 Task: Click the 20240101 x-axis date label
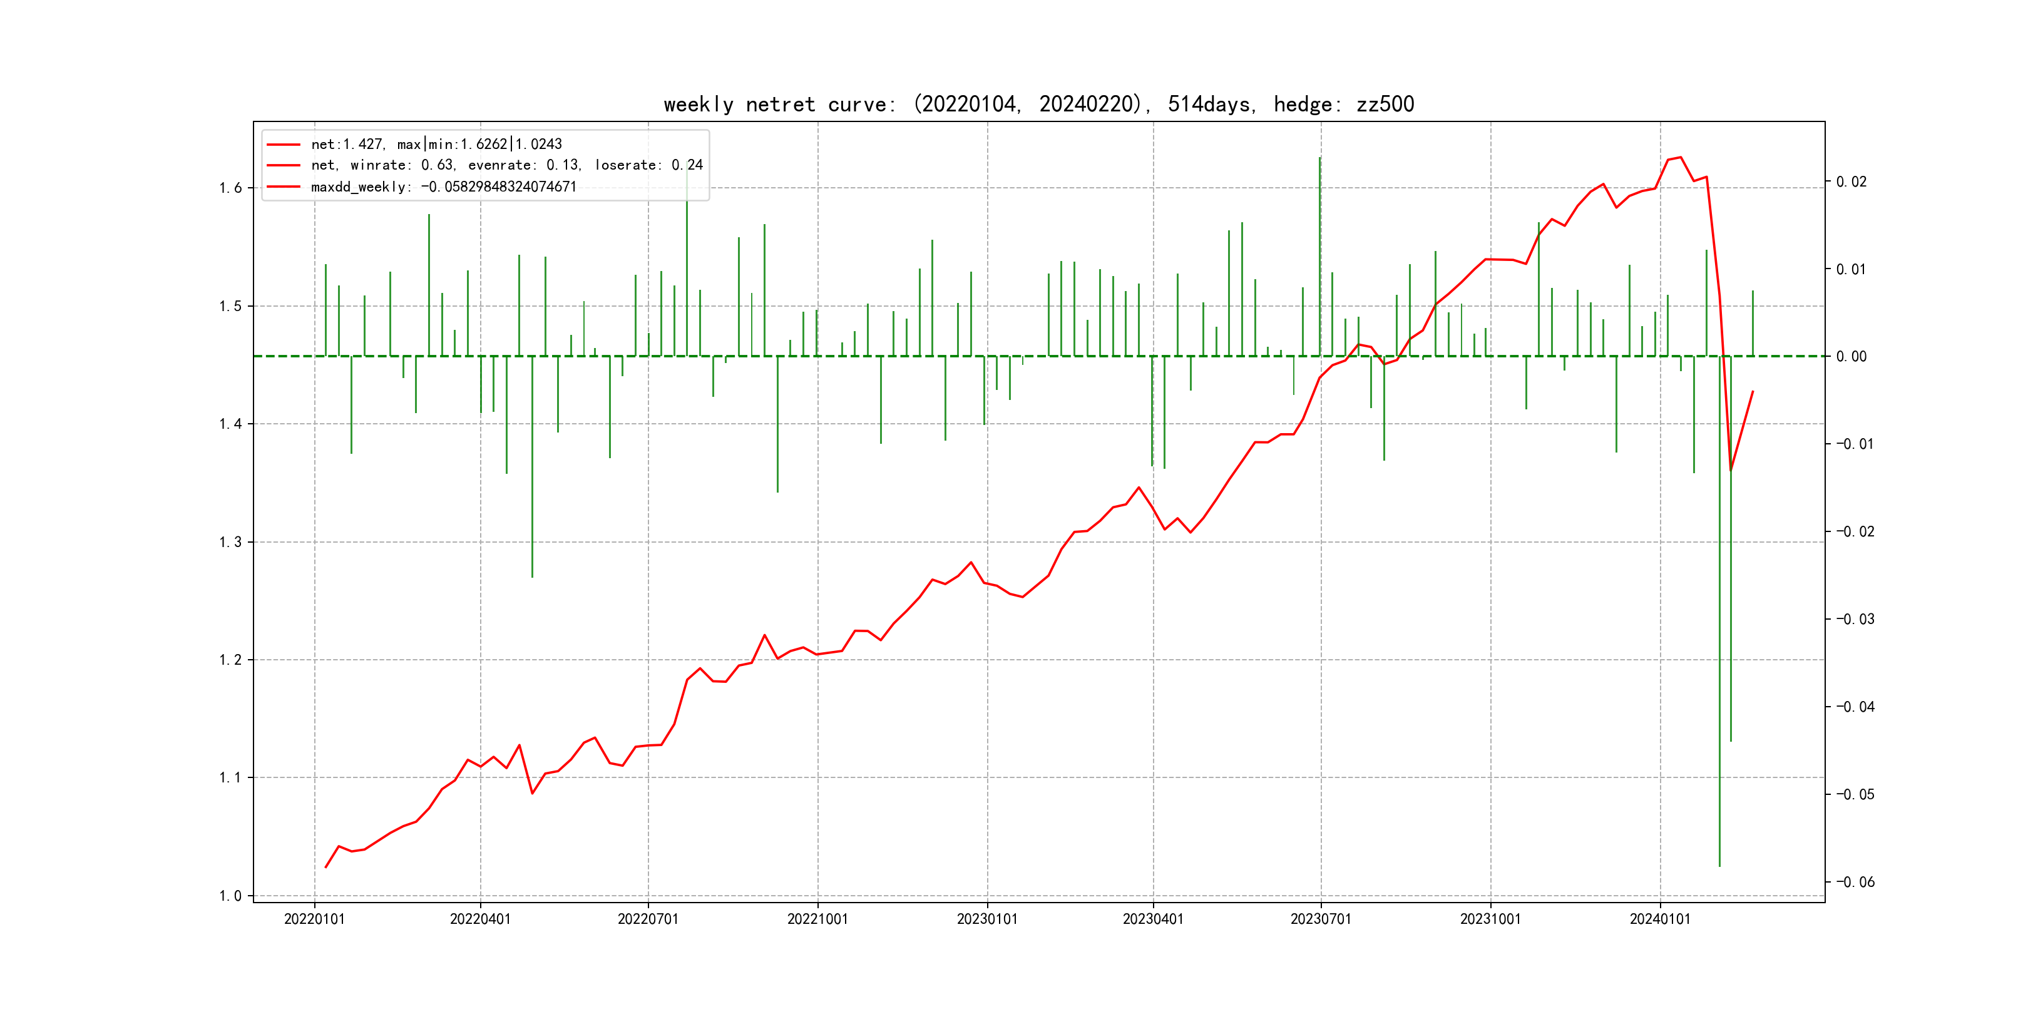click(x=1659, y=919)
